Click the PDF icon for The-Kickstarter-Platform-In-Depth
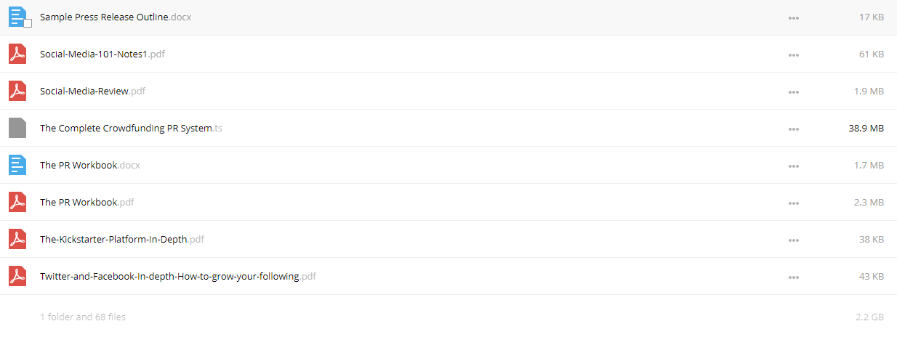 [x=17, y=239]
